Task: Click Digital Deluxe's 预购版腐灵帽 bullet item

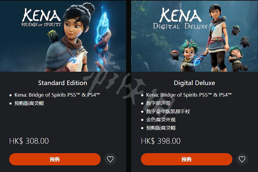Action: 161,128
